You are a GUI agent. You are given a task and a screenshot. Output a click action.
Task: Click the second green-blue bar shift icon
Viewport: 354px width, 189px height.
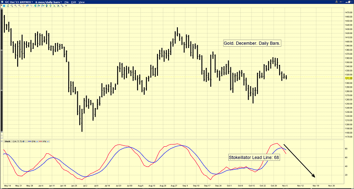[x=43, y=6]
